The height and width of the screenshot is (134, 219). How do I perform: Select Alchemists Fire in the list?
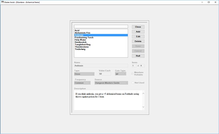pos(101,33)
